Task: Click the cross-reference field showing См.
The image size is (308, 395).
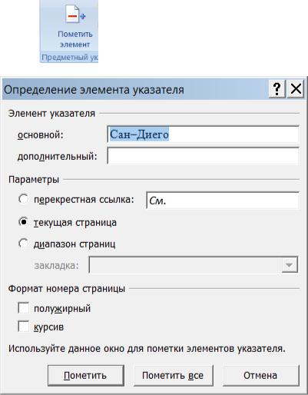Action: coord(222,201)
